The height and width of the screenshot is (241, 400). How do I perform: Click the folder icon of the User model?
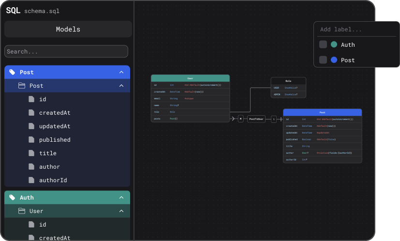(x=22, y=211)
